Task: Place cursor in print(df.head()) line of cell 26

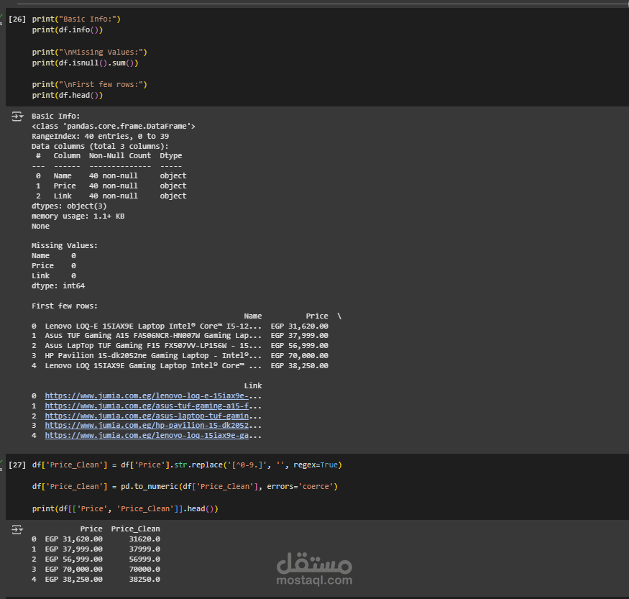Action: point(68,95)
